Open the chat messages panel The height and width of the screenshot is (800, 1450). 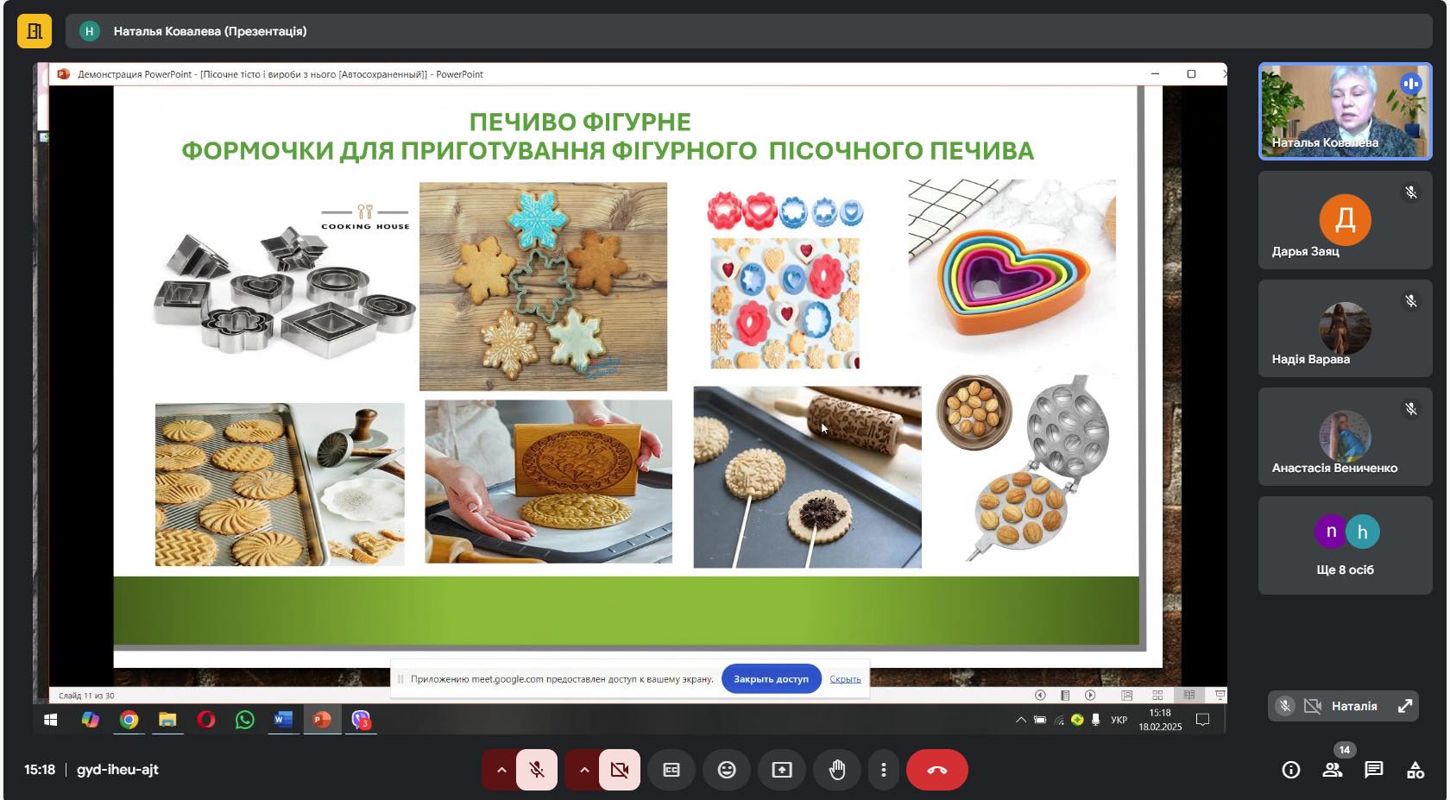click(1373, 770)
